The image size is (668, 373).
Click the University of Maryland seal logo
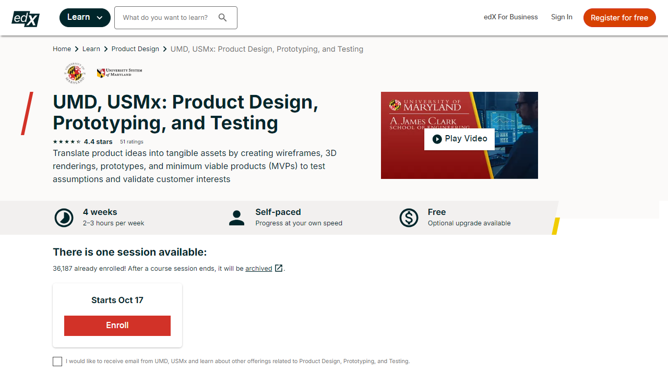(x=75, y=73)
